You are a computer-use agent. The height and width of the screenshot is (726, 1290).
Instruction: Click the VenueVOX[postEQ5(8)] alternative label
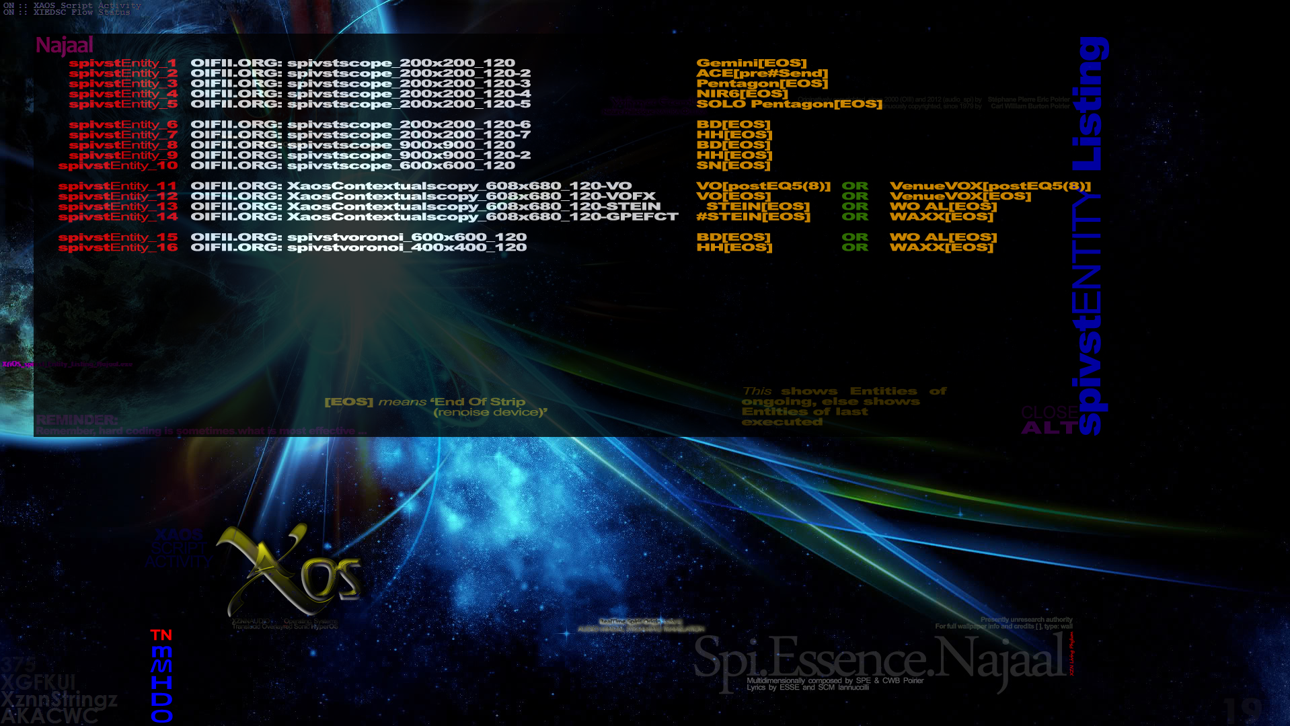[x=989, y=186]
